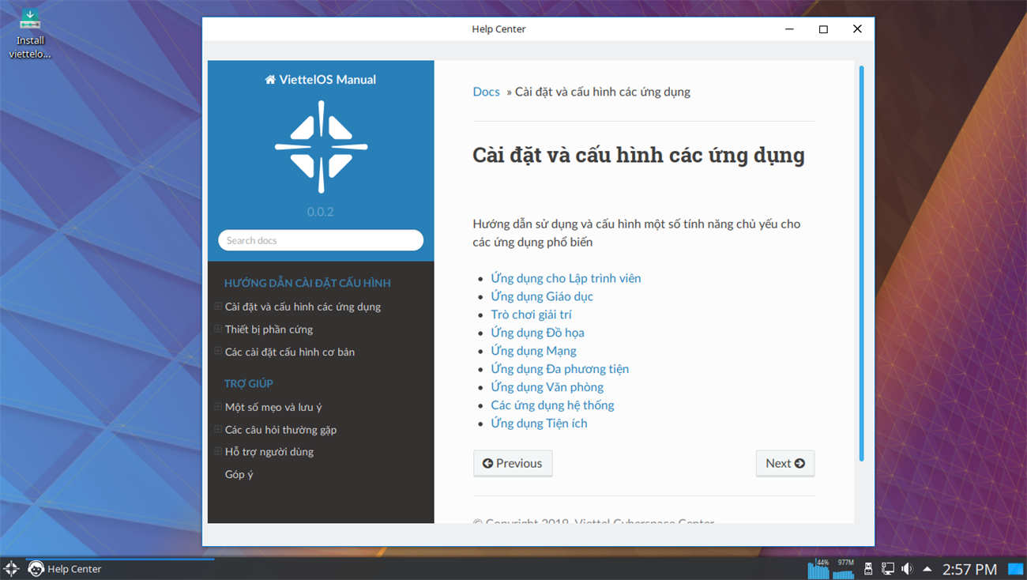This screenshot has height=580, width=1027.
Task: Select Một số mẹo và lưu ý entry
Action: [x=273, y=407]
